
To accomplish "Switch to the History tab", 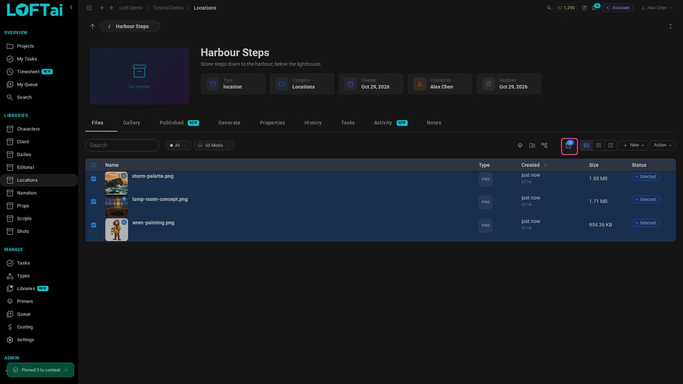I will point(313,123).
